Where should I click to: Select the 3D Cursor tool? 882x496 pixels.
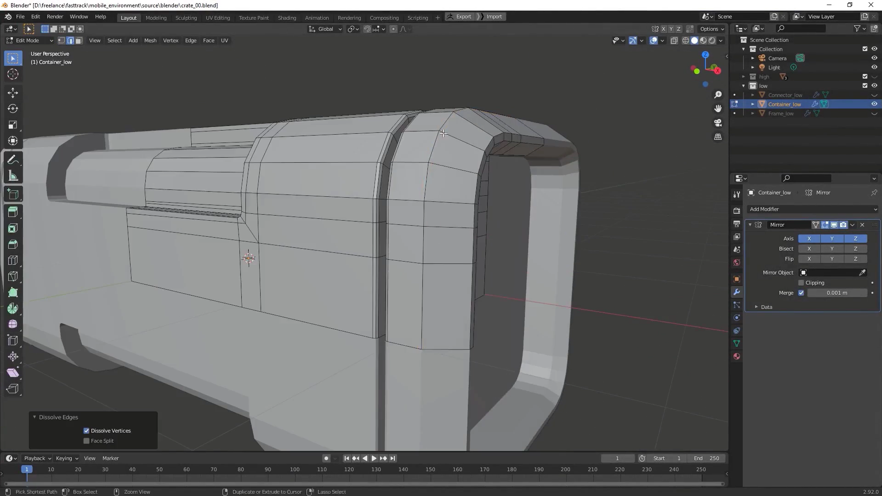point(13,74)
